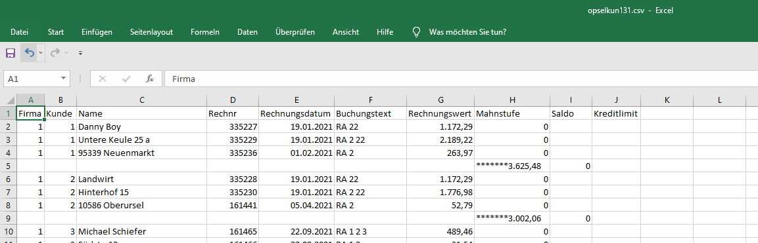Click the 'Was möchten Sie tun?' search field
Viewport: 758px width, 243px height.
coord(467,32)
